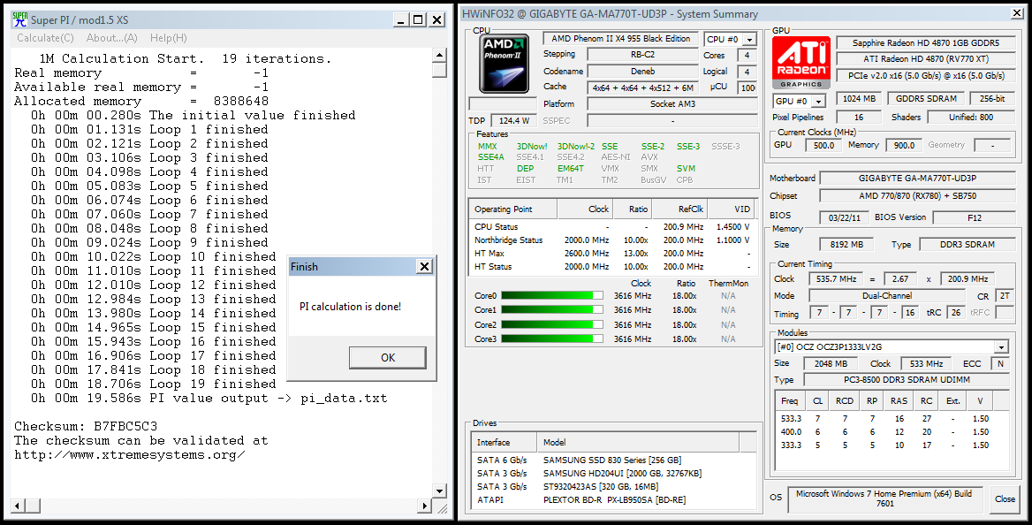
Task: Click the Super PI scroll right arrow
Action: tap(426, 506)
